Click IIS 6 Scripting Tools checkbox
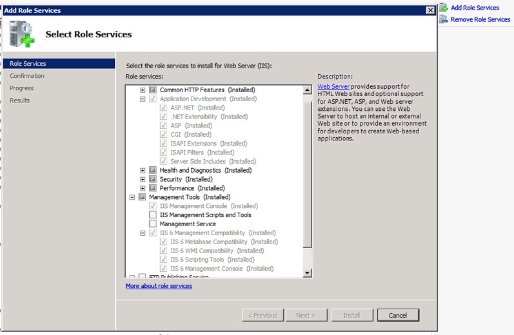 click(163, 260)
